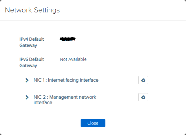
Task: Click the 'Management network' description text
Action: click(73, 97)
